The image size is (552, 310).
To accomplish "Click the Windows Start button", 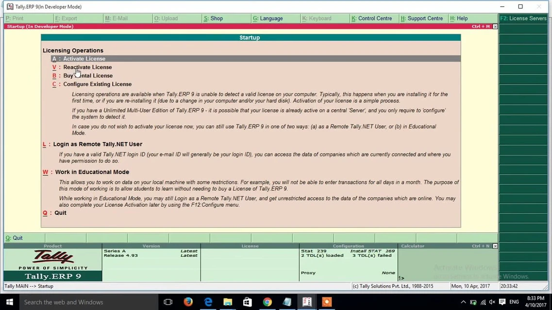I will click(x=10, y=302).
